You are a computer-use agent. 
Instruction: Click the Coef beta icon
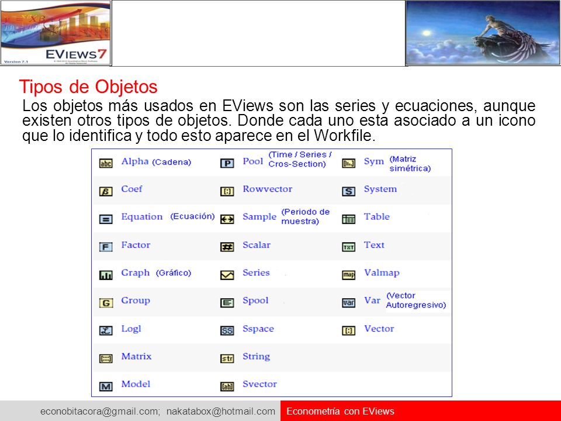106,191
